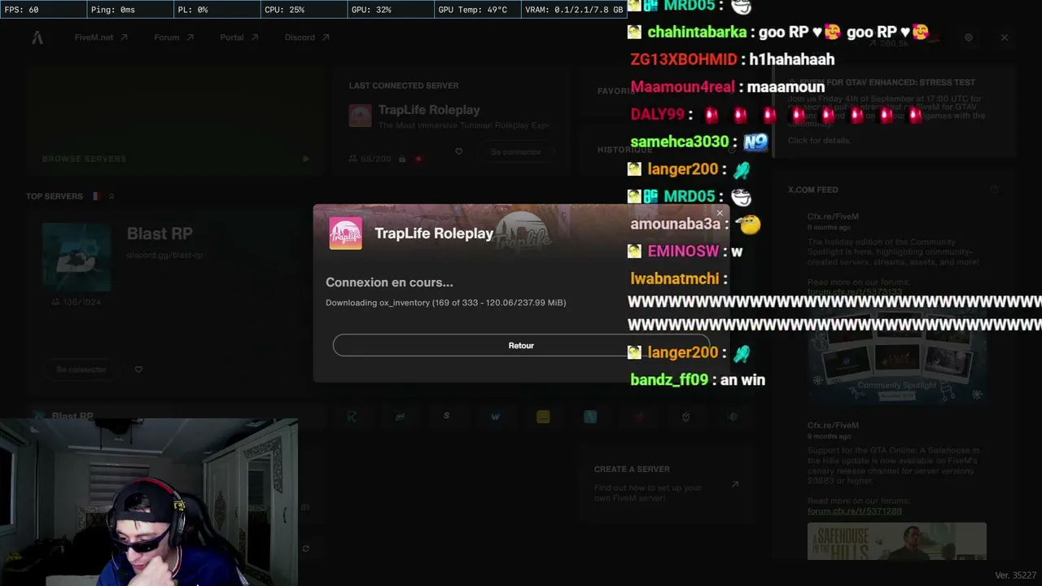Viewport: 1042px width, 586px height.
Task: Click the X.COM FEED header
Action: tap(812, 190)
